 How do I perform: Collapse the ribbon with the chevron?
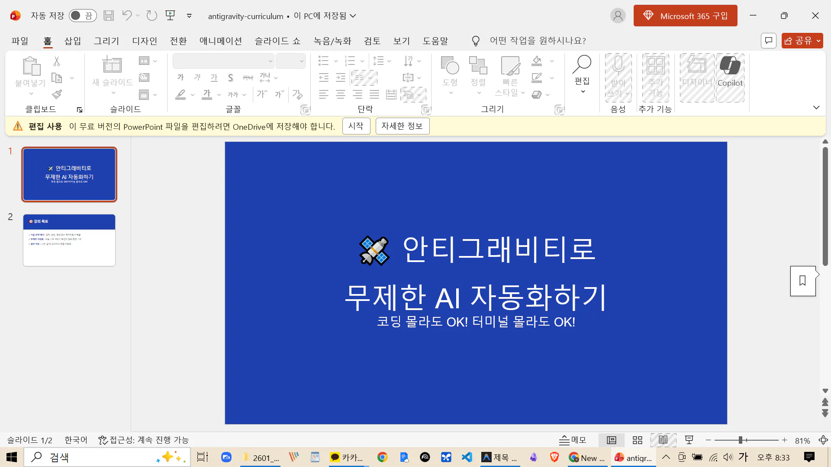pyautogui.click(x=816, y=107)
